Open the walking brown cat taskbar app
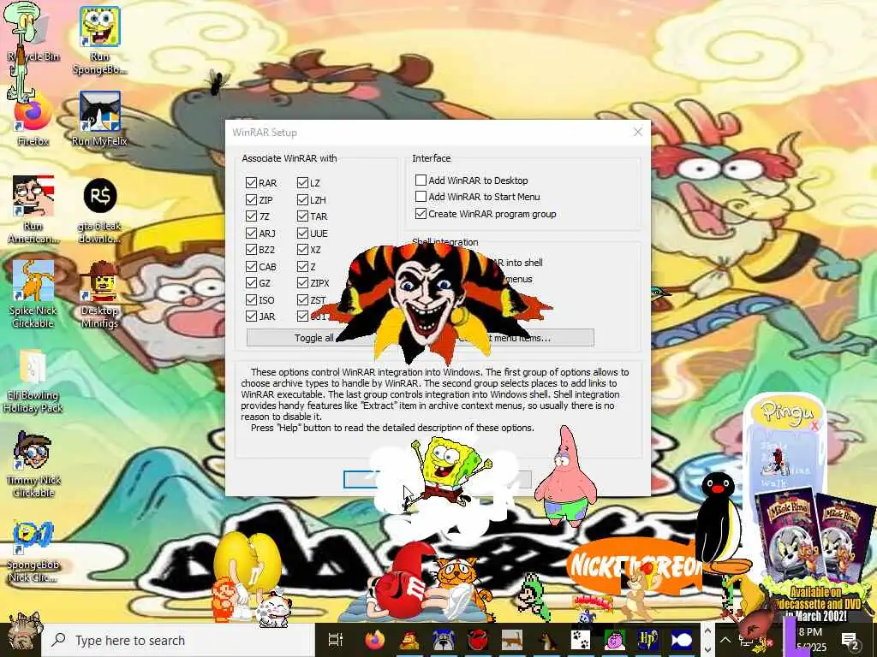Screen dimensions: 877x657 pyautogui.click(x=512, y=640)
